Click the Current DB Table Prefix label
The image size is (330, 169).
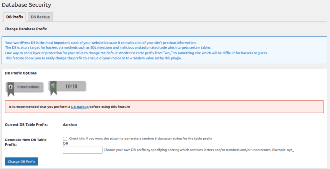(26, 125)
